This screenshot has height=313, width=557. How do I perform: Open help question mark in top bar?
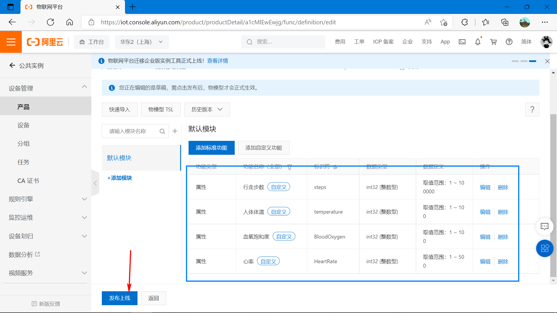click(509, 42)
